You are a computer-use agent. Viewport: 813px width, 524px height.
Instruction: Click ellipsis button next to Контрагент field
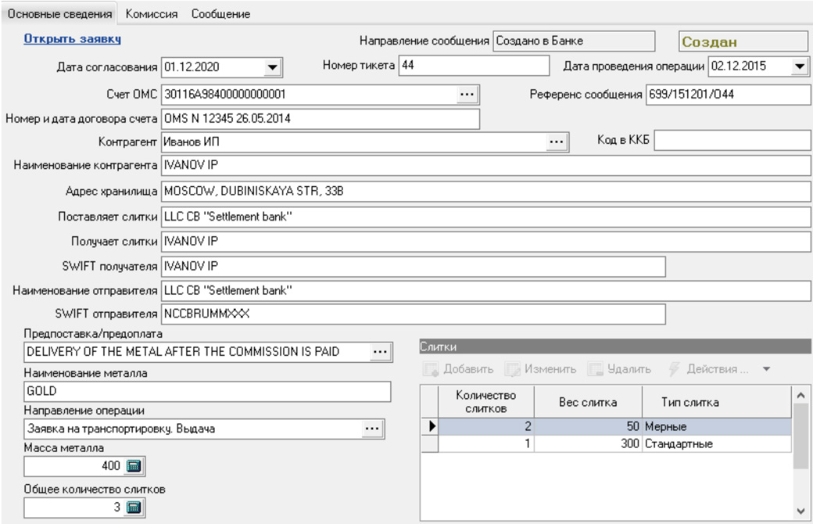(x=556, y=142)
